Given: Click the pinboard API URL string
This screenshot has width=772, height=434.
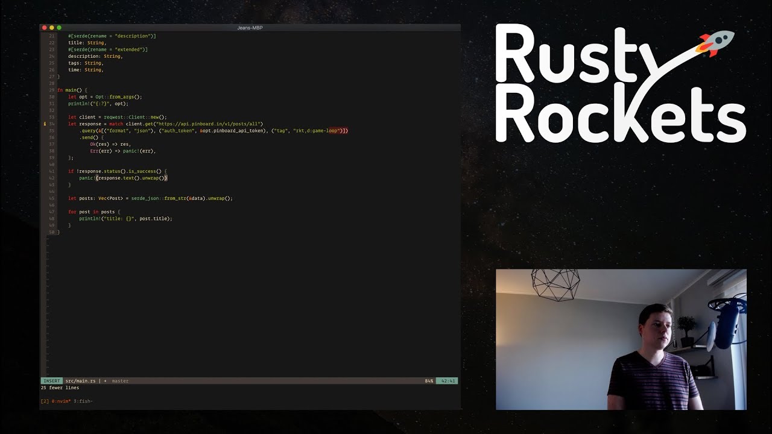Looking at the screenshot, I should pos(208,124).
